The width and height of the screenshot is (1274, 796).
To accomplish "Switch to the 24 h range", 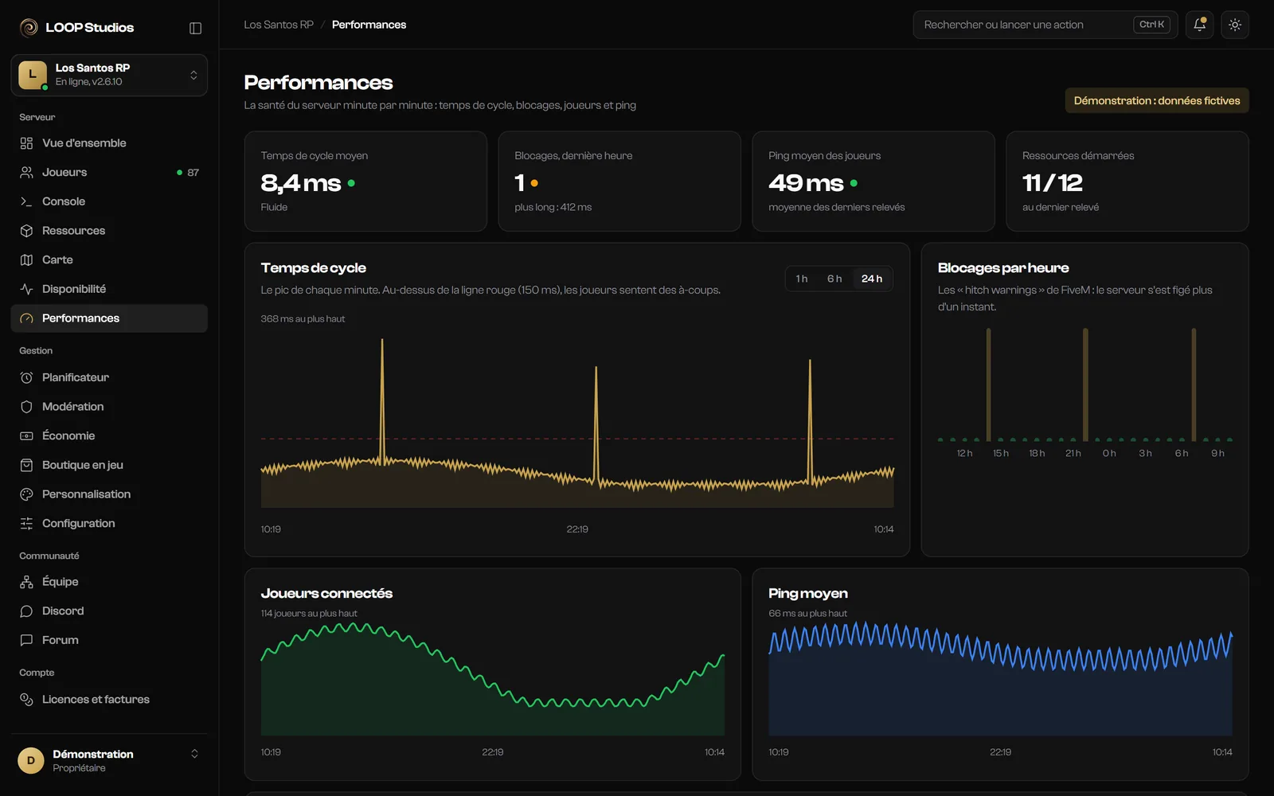I will (872, 279).
